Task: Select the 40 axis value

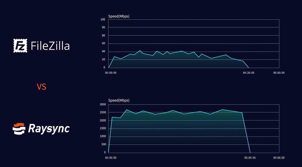Action: click(104, 51)
